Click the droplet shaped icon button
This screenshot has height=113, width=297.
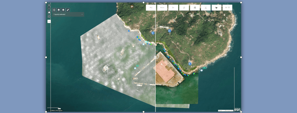pos(184,8)
